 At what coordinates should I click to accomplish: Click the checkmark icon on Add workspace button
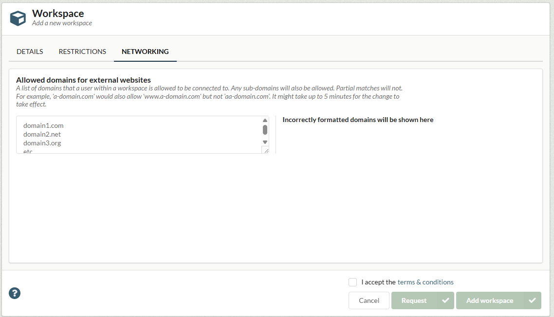point(533,300)
